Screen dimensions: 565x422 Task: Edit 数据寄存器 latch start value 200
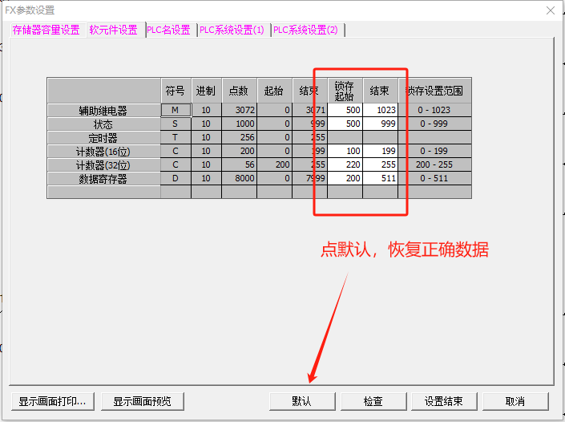coord(345,178)
